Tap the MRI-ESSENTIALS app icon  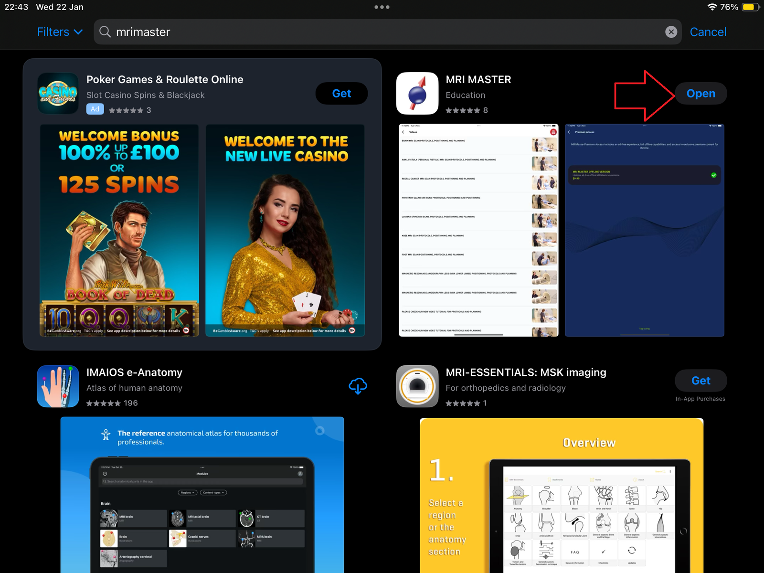pyautogui.click(x=417, y=386)
